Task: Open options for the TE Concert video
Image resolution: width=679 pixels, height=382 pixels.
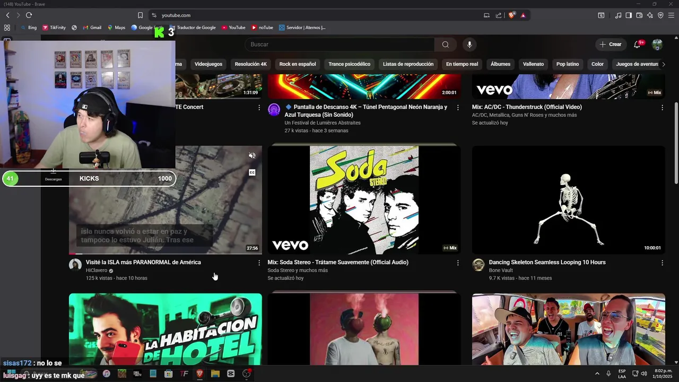Action: [x=259, y=108]
